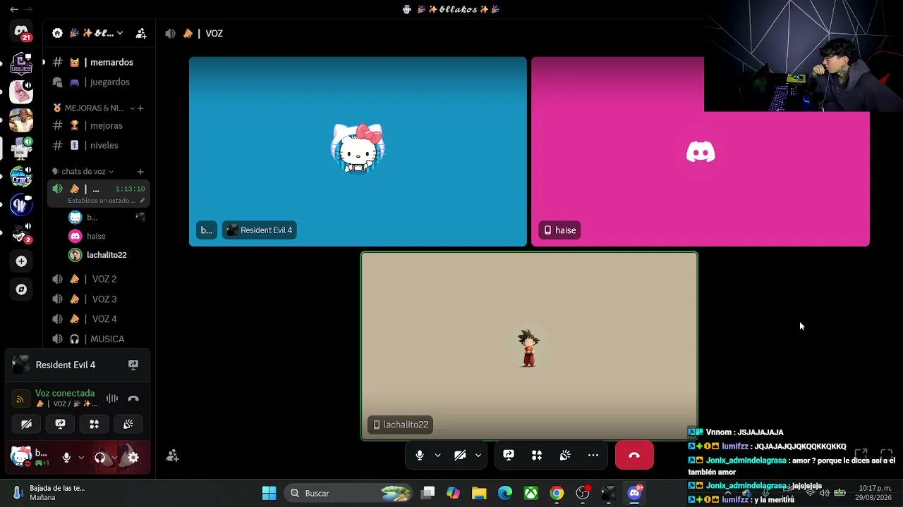Open the Craft server icon
This screenshot has height=507, width=903.
(21, 176)
